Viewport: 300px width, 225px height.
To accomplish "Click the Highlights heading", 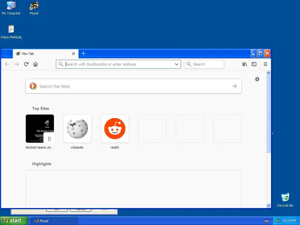I will click(42, 164).
